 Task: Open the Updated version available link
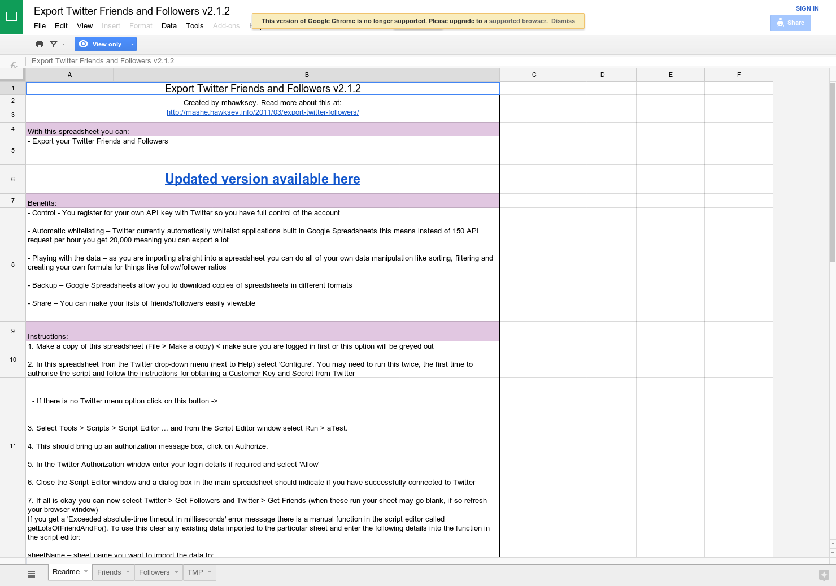click(x=262, y=179)
